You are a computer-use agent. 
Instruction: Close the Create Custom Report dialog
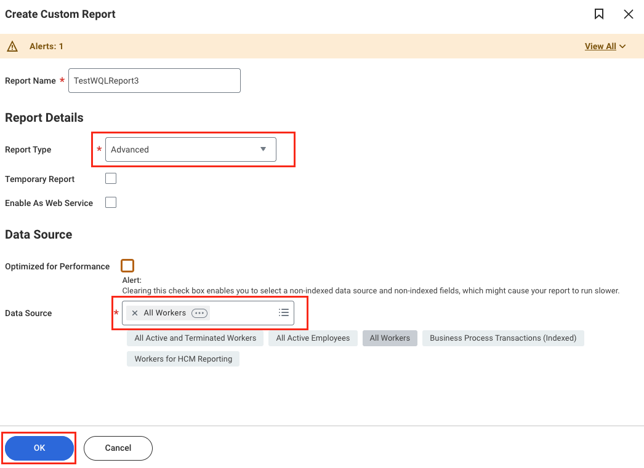629,14
